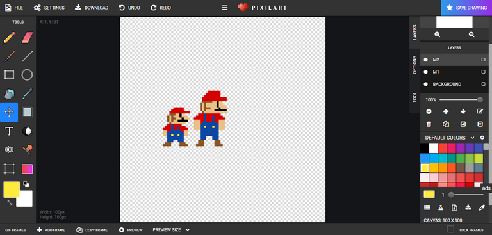Click Copy Frame button

[92, 230]
